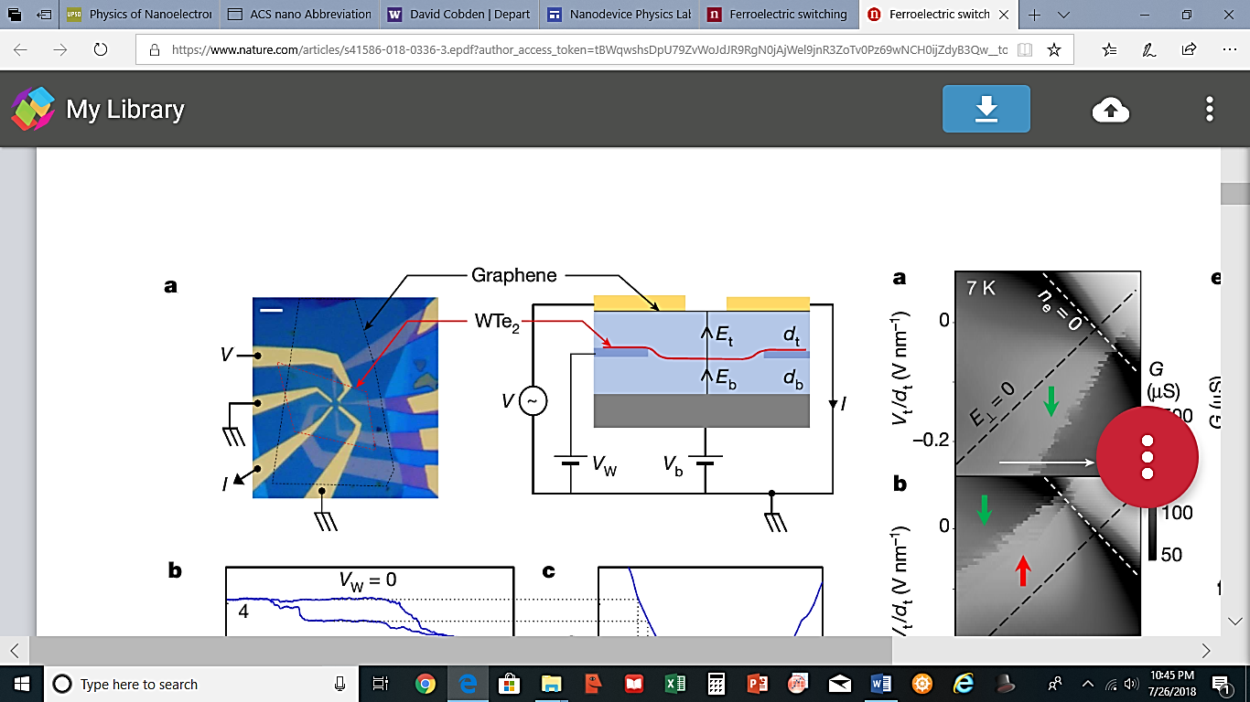
Task: Open Excel from the taskbar
Action: pyautogui.click(x=673, y=684)
